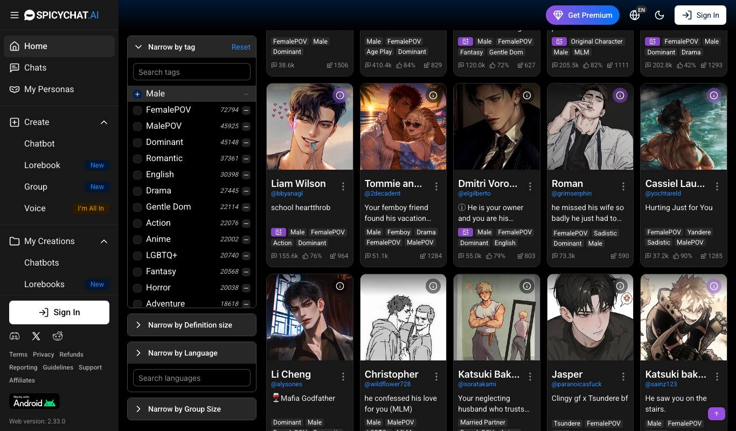The image size is (736, 431).
Task: Open Roman card options menu
Action: click(x=623, y=186)
